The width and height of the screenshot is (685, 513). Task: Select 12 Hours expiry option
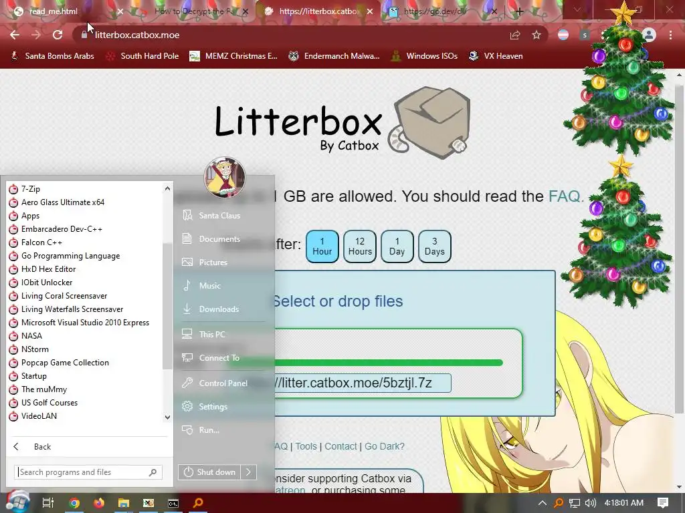pos(360,246)
